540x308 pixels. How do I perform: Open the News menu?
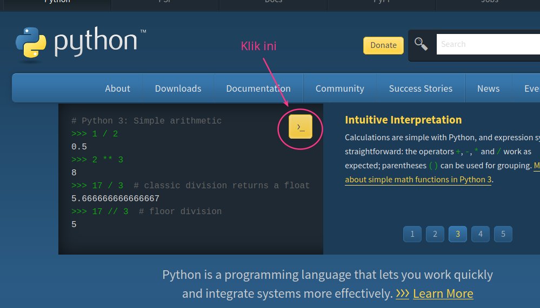click(488, 88)
